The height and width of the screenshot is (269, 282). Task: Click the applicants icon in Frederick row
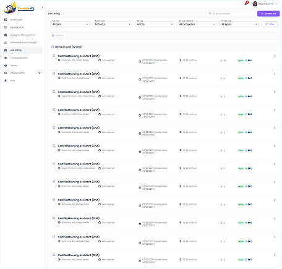[221, 61]
